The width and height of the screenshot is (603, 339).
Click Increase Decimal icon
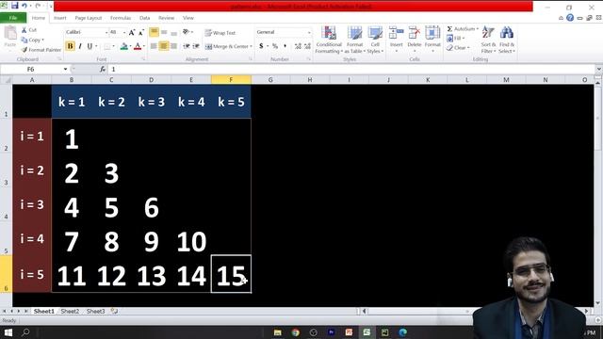298,46
